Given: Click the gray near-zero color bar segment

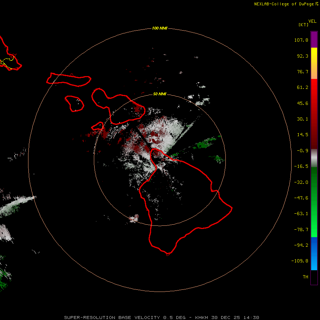Looking at the screenshot, I should (314, 158).
